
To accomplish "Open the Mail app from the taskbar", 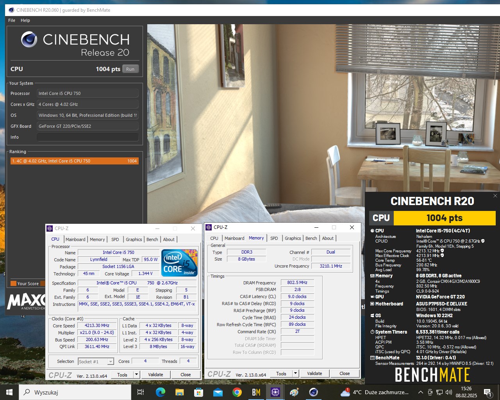I will (x=218, y=392).
